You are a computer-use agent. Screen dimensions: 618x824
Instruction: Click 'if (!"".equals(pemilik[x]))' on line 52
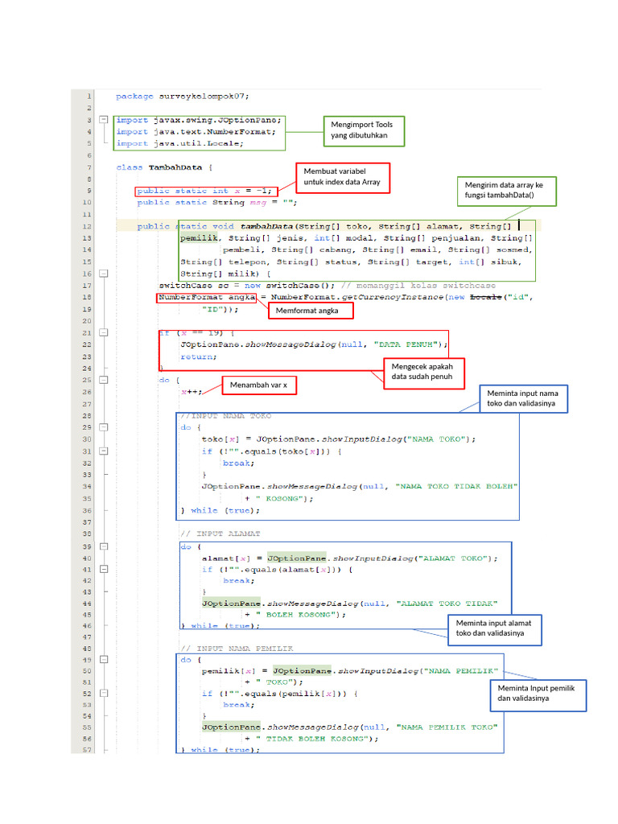pos(274,694)
